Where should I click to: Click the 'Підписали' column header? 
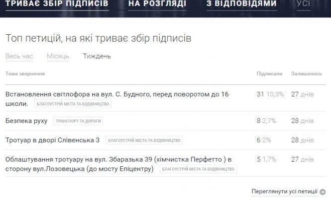pos(269,73)
